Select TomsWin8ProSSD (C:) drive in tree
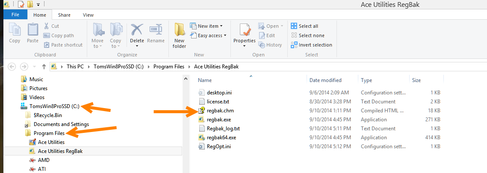This screenshot has width=487, height=173. point(55,106)
